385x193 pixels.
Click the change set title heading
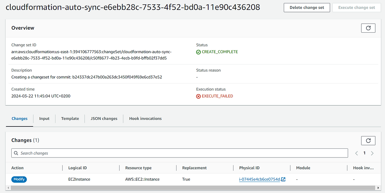(133, 7)
